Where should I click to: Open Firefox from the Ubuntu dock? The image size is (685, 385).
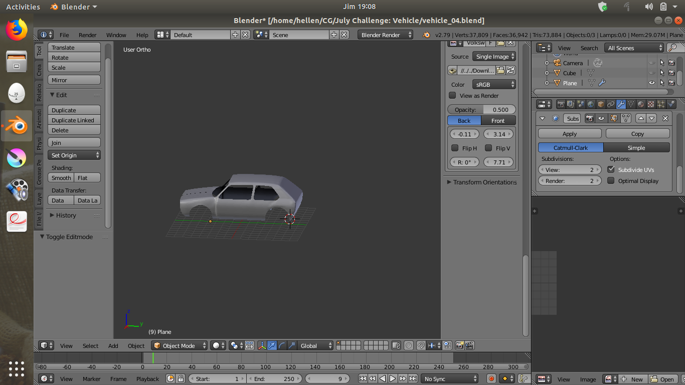[x=17, y=30]
